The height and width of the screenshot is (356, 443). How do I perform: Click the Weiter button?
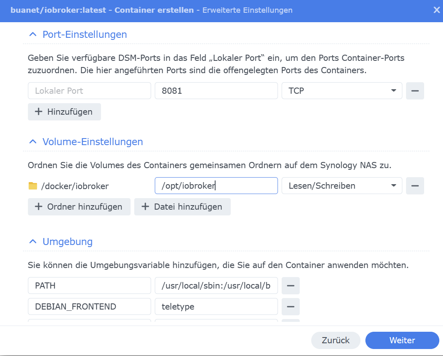(x=402, y=340)
